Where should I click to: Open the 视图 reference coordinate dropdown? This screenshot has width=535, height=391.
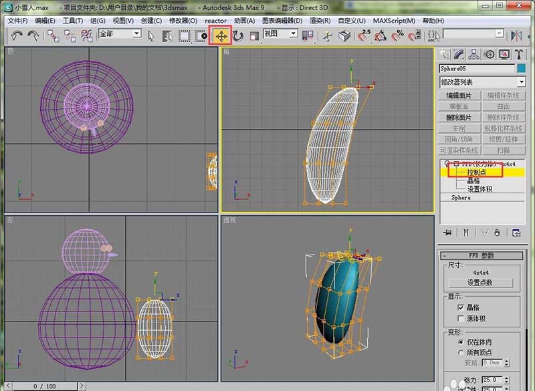[293, 33]
